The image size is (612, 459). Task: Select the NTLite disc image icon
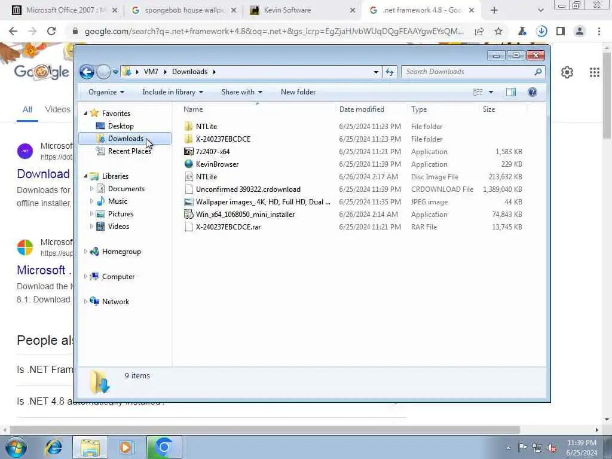coord(189,177)
